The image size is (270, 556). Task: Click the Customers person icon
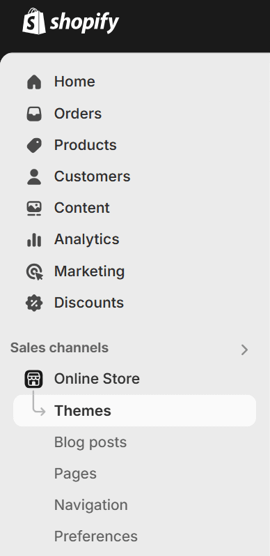click(x=34, y=177)
